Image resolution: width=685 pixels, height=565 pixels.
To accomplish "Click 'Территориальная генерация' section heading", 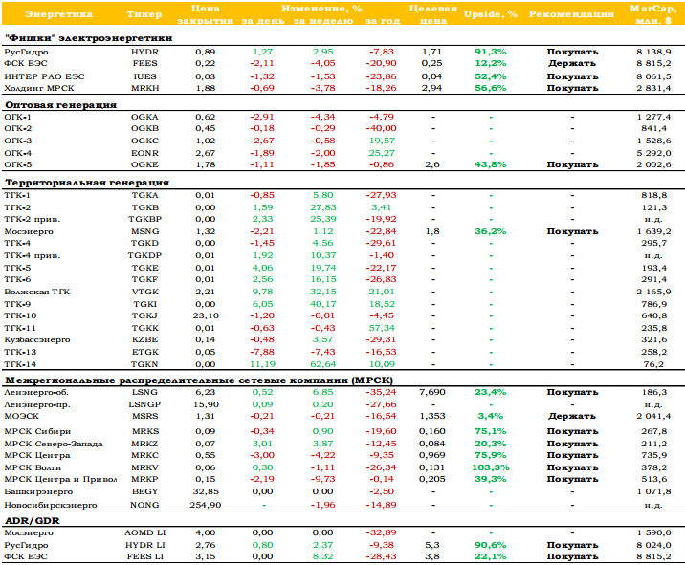I will pos(87,183).
